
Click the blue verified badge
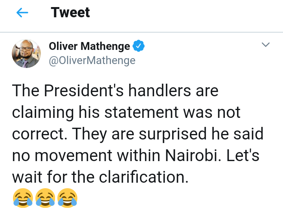[x=139, y=46]
